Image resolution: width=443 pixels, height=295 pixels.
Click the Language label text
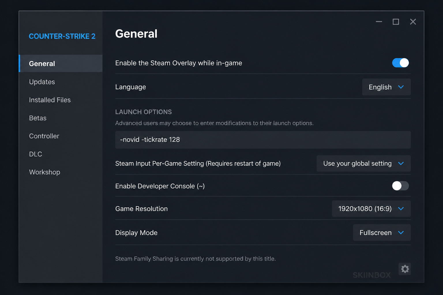click(x=131, y=87)
